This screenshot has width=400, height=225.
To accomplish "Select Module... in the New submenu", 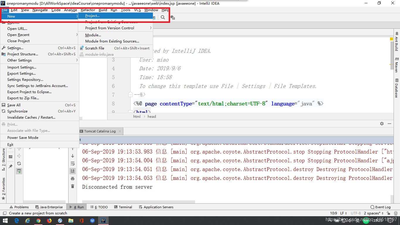I will click(116, 35).
